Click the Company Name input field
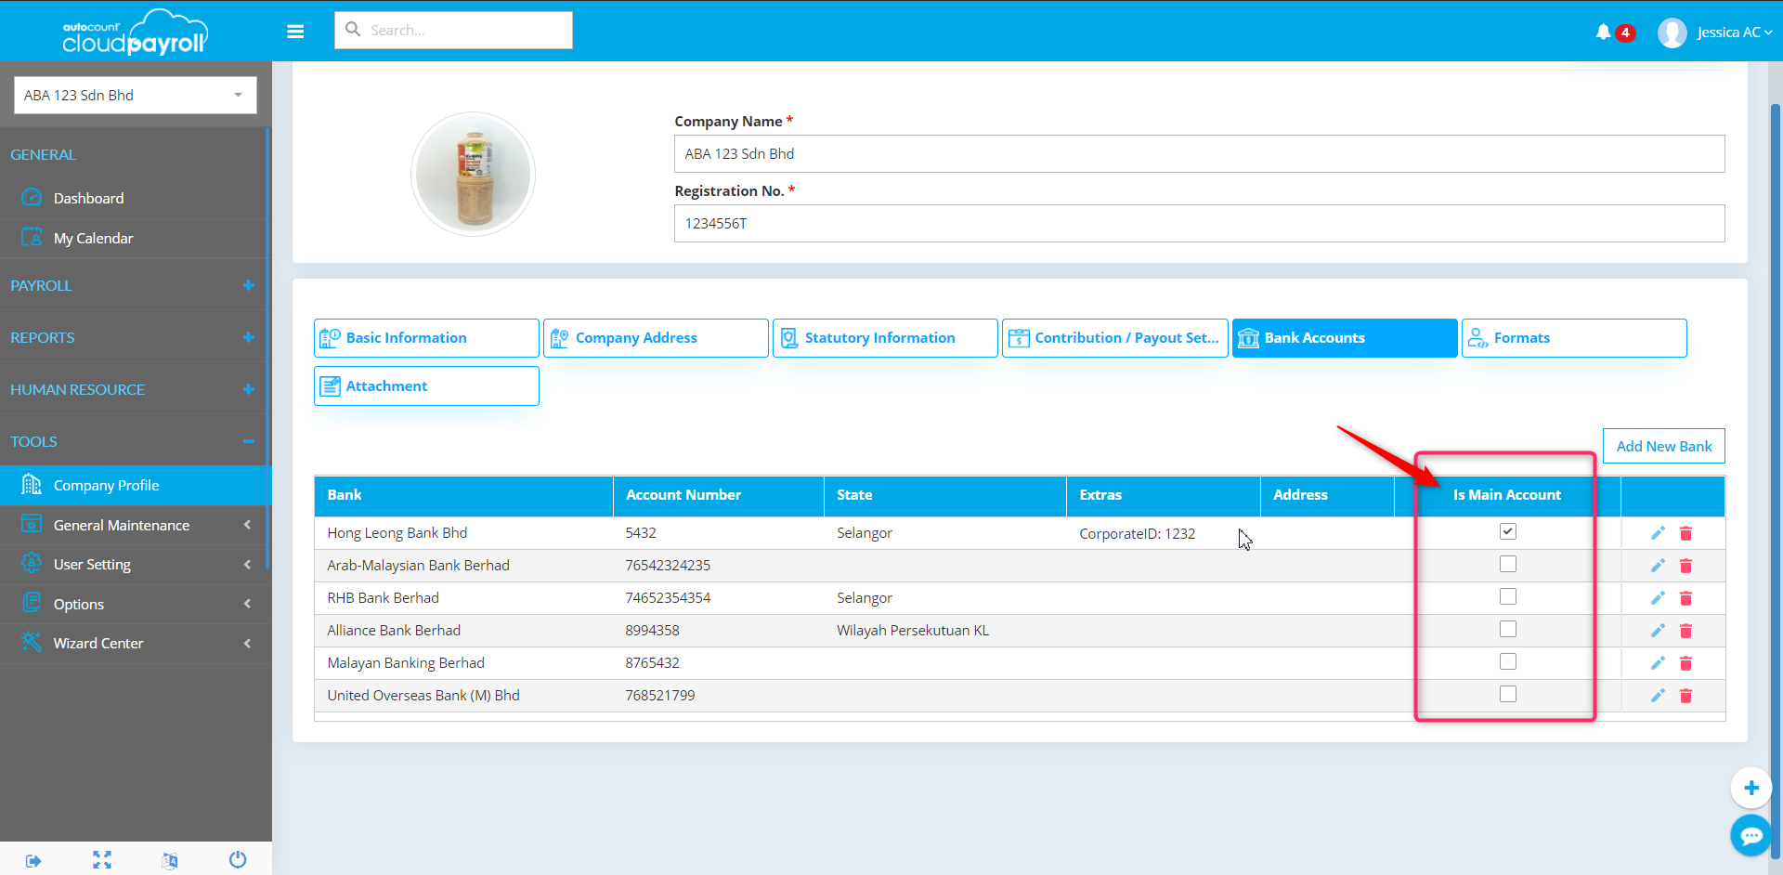Screen dimensions: 1783x875 click(x=1199, y=153)
